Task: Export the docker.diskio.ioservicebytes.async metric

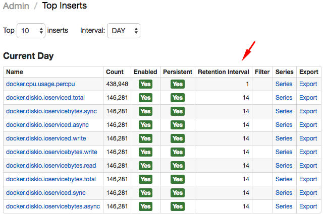Action: click(308, 206)
